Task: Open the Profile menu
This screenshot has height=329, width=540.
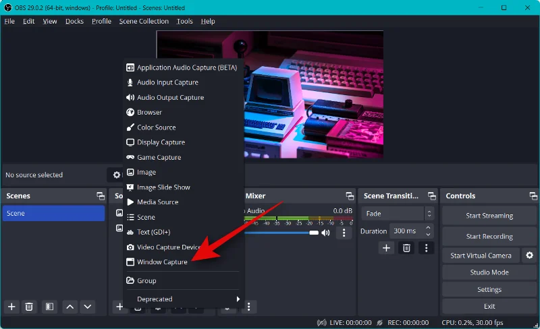Action: pyautogui.click(x=101, y=22)
